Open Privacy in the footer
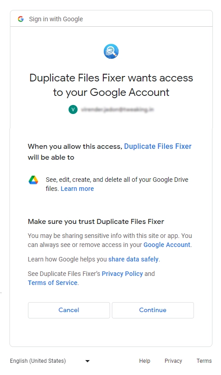 (173, 361)
